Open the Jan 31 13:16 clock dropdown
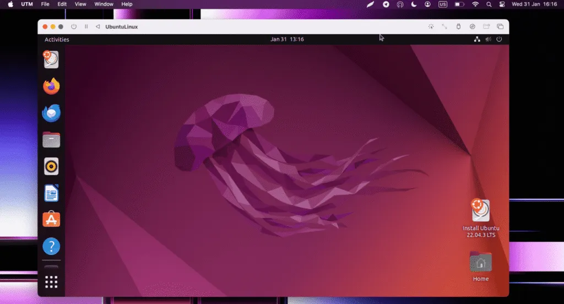The width and height of the screenshot is (564, 304). coord(287,40)
